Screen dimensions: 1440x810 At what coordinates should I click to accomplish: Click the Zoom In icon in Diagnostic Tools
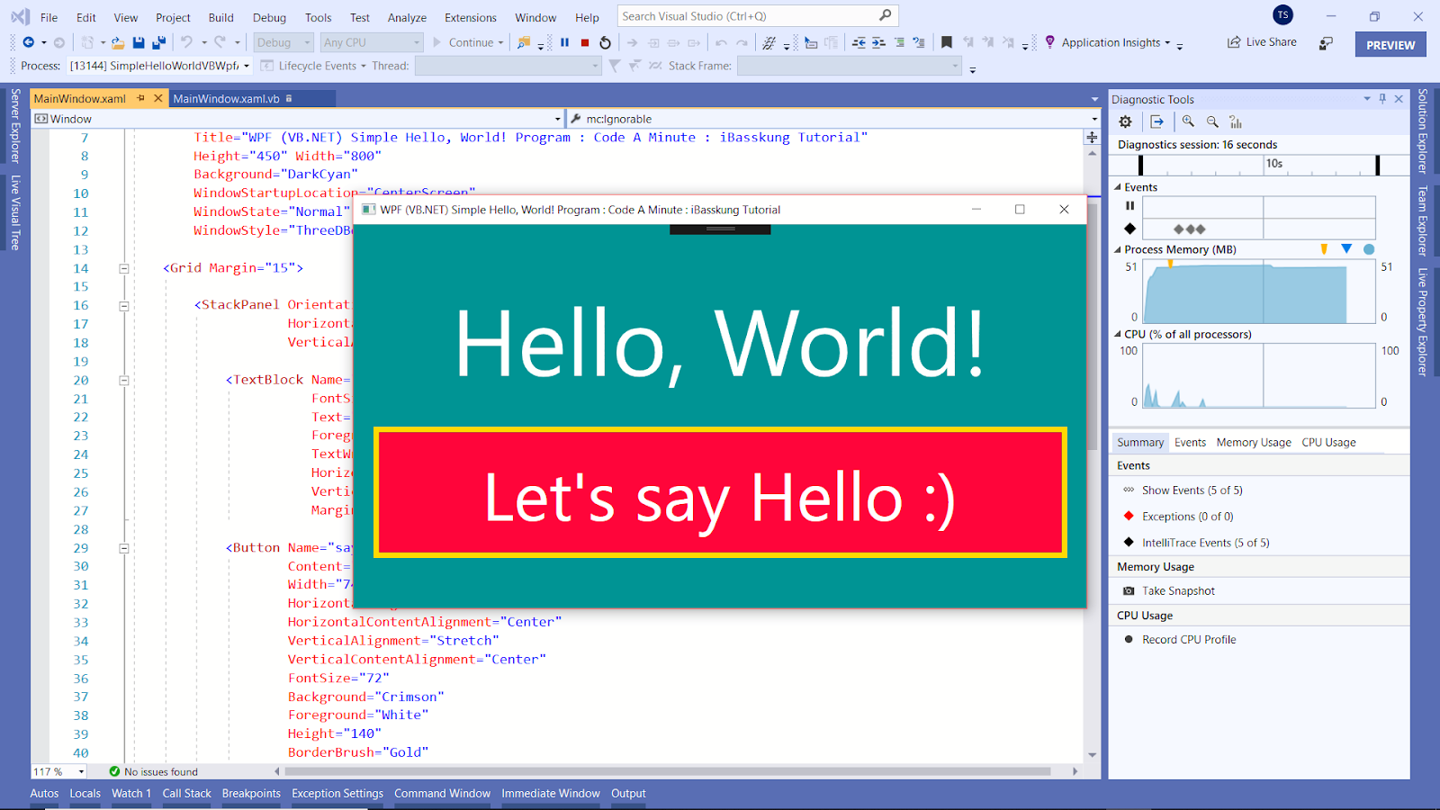coord(1188,121)
